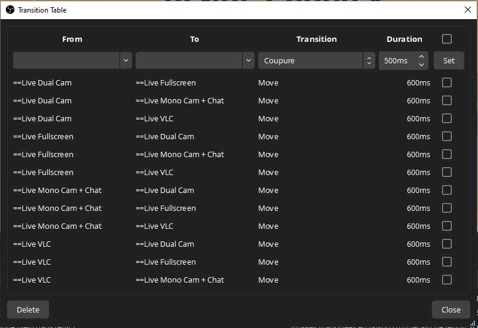Check the Dual Cam to Fullscreen row checkbox
Viewport: 478px width, 328px height.
447,83
